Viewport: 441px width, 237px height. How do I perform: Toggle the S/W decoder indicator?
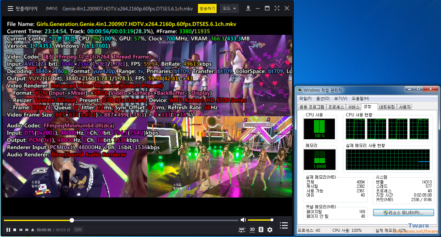click(78, 230)
